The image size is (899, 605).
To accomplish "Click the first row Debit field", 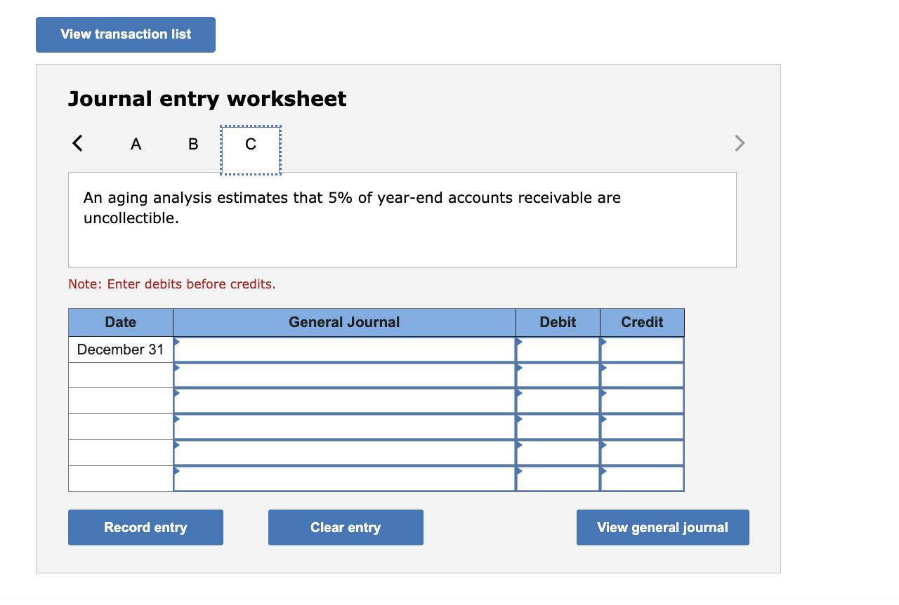I will [x=557, y=349].
